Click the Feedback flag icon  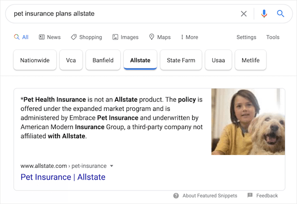(x=250, y=196)
